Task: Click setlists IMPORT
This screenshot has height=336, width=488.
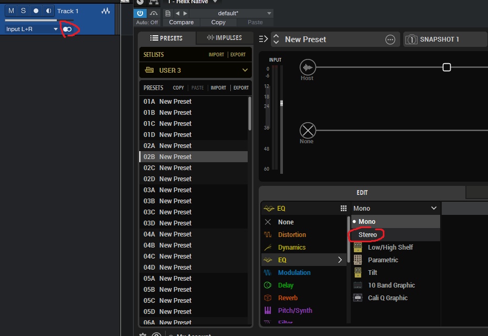Action: point(216,55)
